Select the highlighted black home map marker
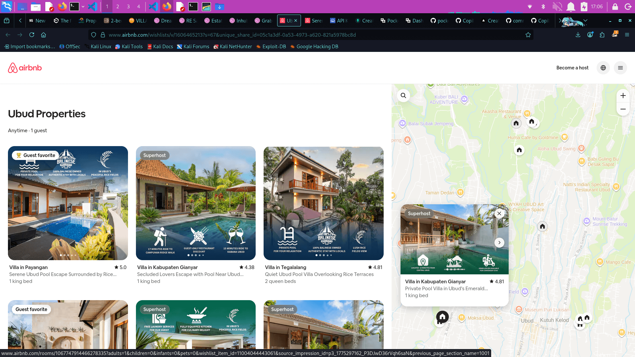Image resolution: width=635 pixels, height=357 pixels. pos(443,317)
